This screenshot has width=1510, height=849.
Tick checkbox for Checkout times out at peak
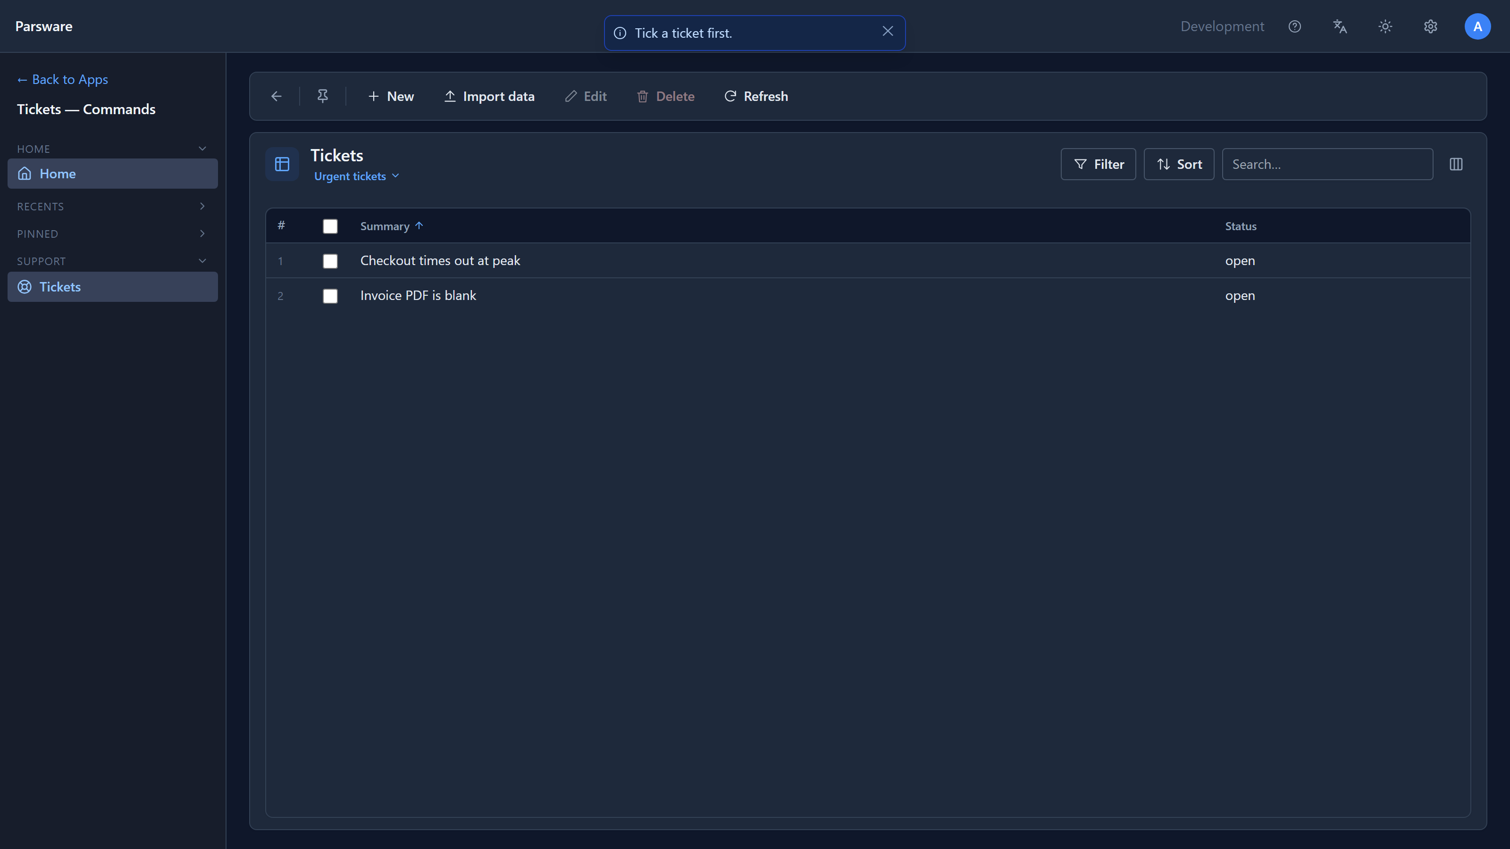click(x=330, y=261)
